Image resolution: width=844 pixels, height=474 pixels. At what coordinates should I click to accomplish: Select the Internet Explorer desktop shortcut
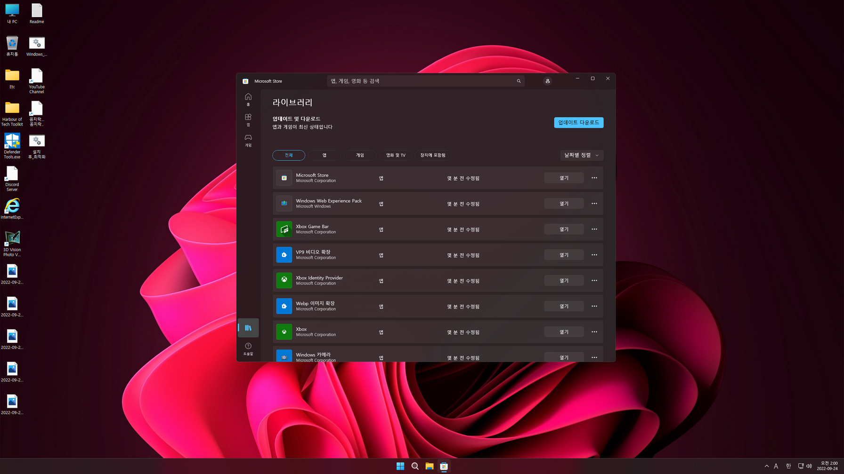(12, 209)
